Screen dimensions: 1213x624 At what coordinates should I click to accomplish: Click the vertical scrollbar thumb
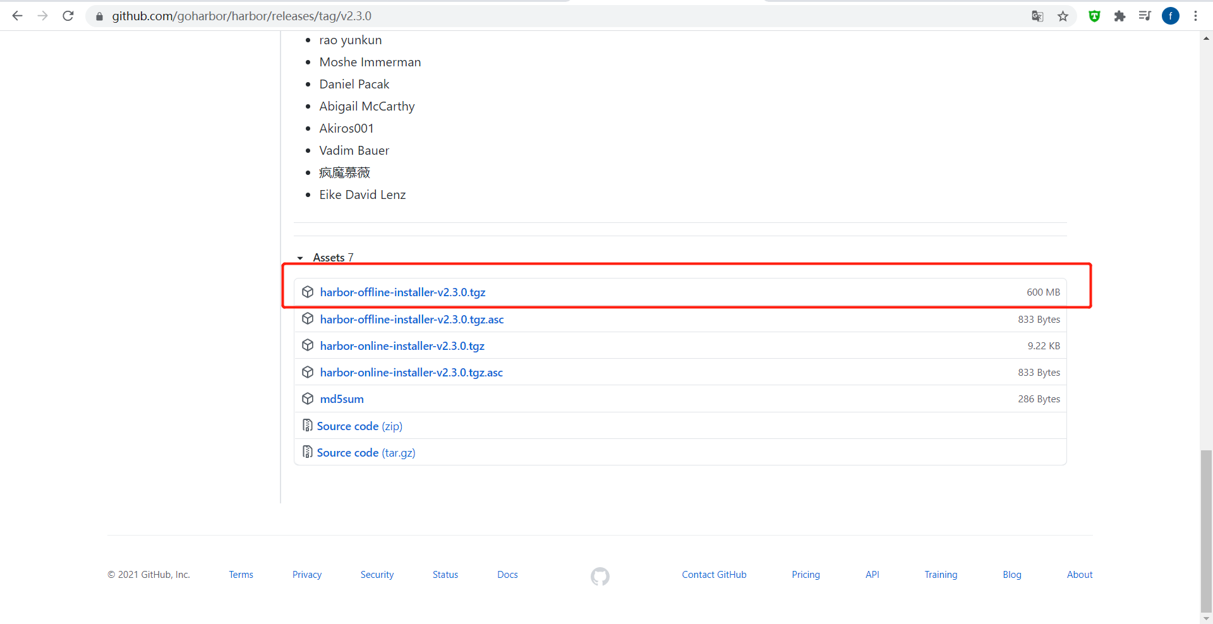tap(1206, 531)
